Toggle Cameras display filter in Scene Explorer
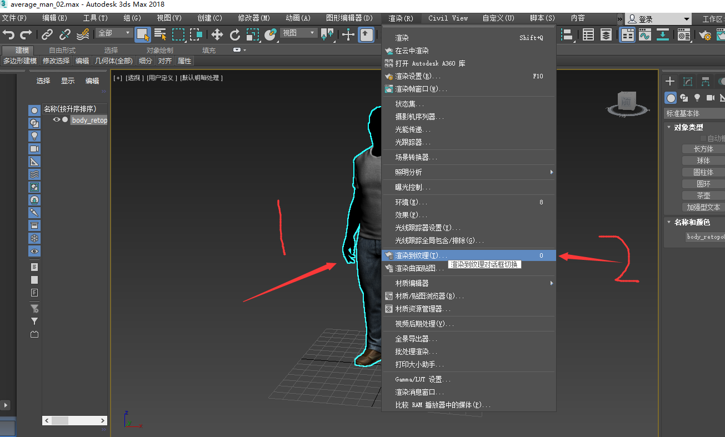This screenshot has width=725, height=437. pos(34,148)
